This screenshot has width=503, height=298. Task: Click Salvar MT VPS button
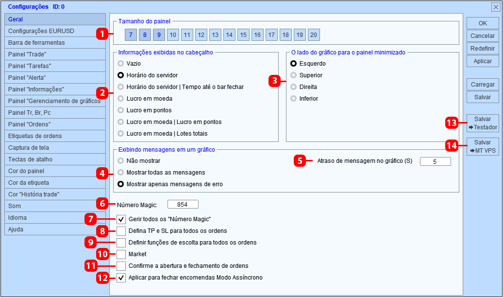[483, 146]
